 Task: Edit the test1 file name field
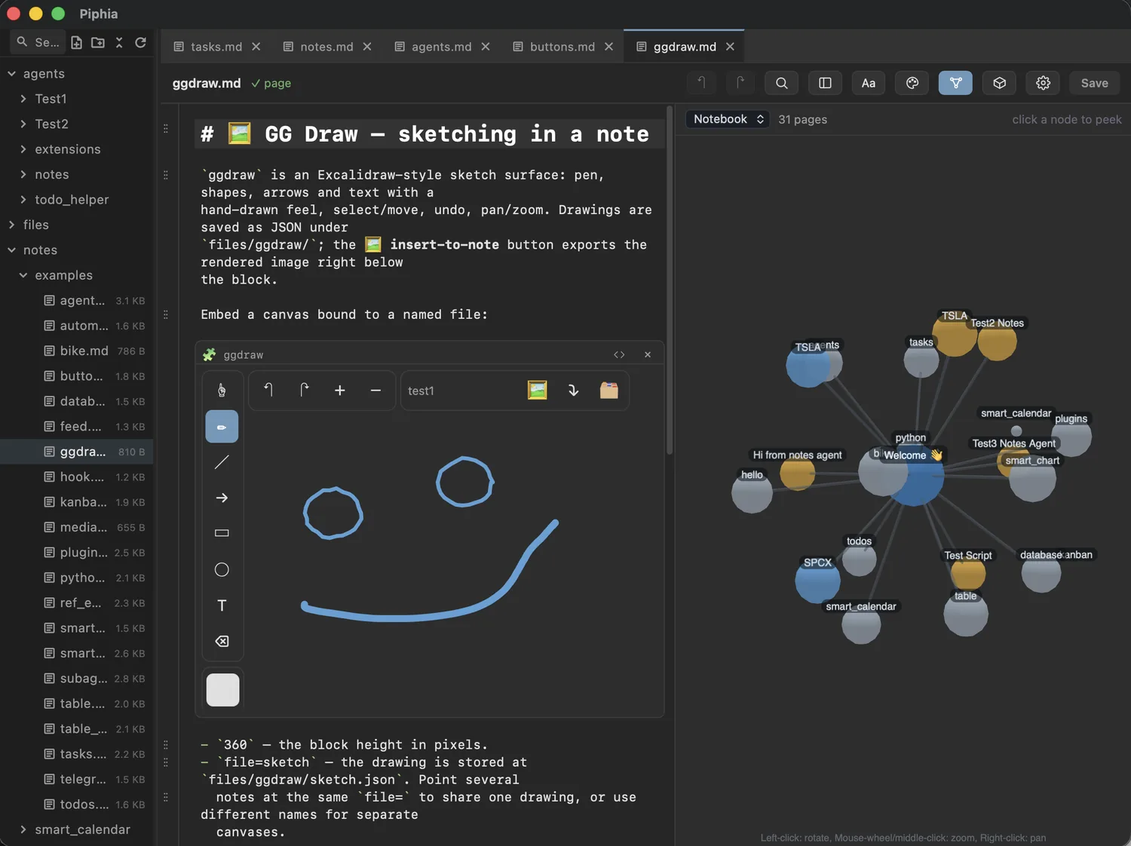pos(460,391)
